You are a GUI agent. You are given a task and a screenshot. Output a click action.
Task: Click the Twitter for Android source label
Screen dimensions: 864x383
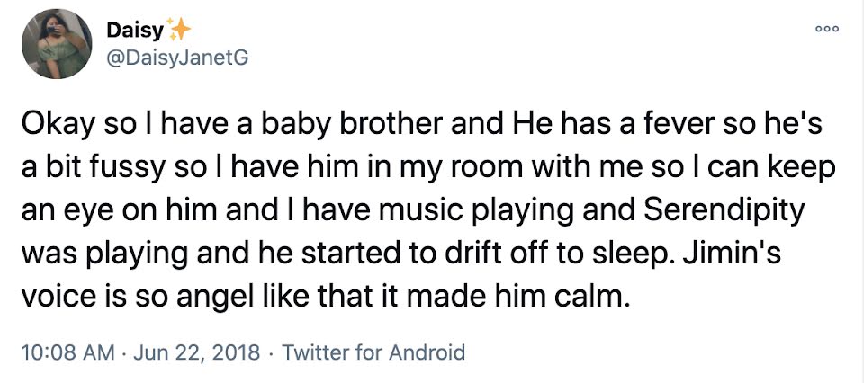(x=373, y=352)
